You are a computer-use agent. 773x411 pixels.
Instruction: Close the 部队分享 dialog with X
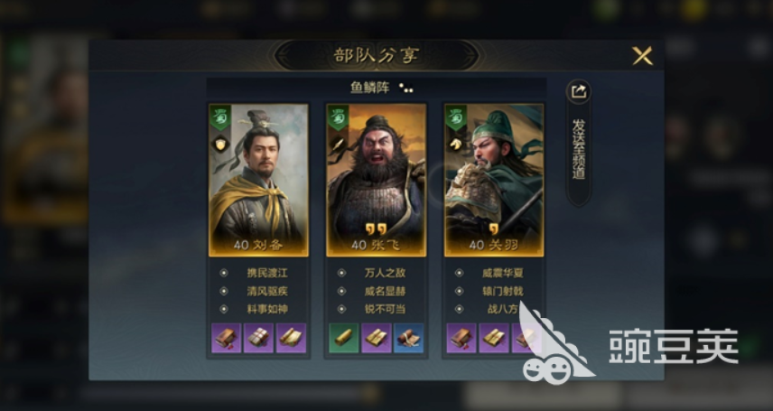642,56
